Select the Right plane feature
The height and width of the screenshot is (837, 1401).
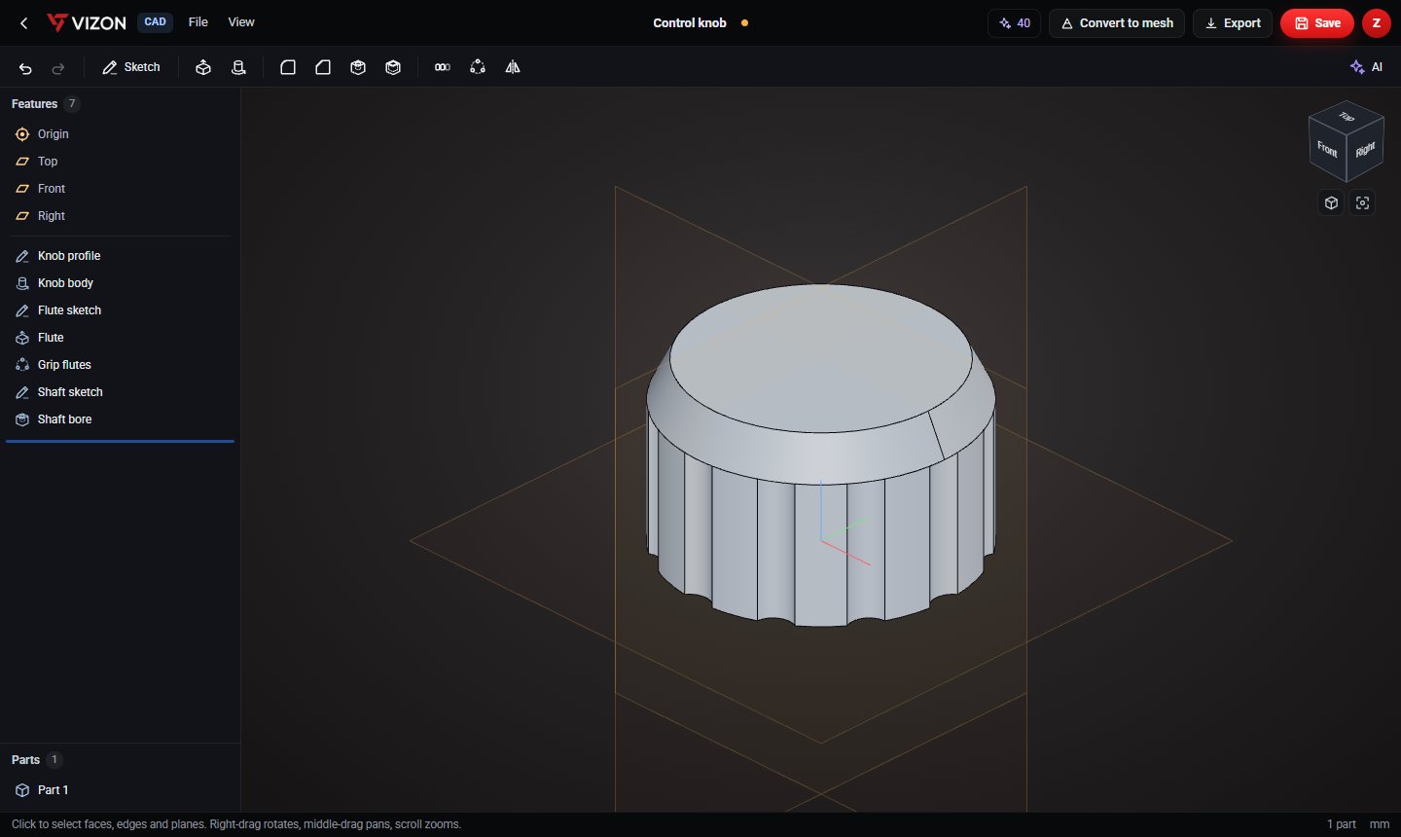pyautogui.click(x=120, y=216)
